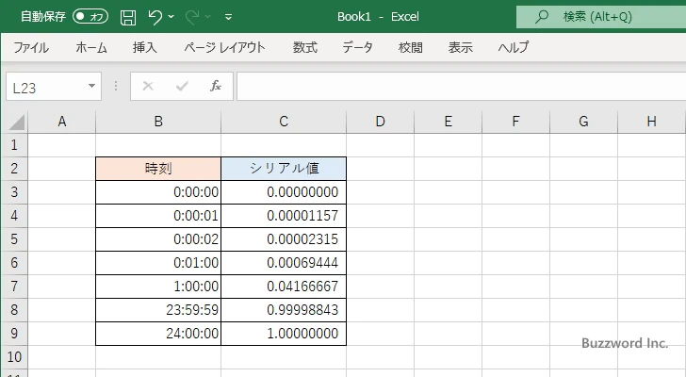Open the 数式 ribbon tab
The image size is (686, 377).
[x=304, y=47]
